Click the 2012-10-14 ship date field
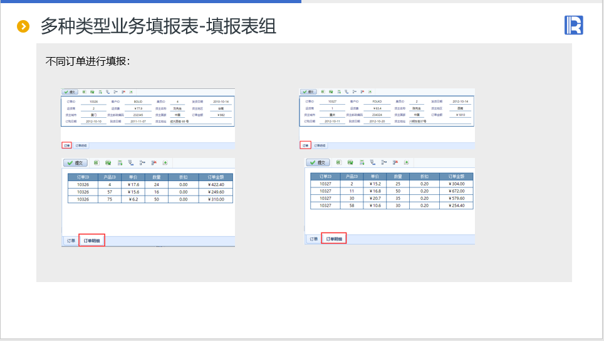 click(x=461, y=102)
